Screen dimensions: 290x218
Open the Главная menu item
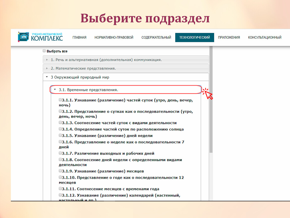click(79, 37)
